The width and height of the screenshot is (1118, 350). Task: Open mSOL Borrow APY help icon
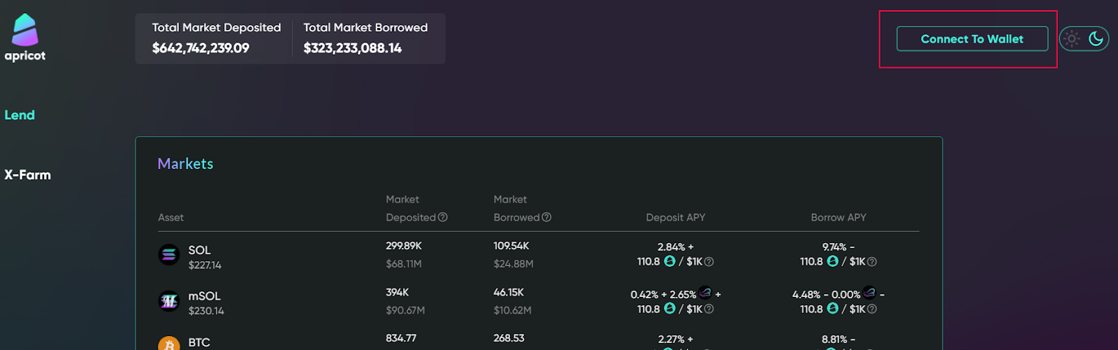pos(871,309)
